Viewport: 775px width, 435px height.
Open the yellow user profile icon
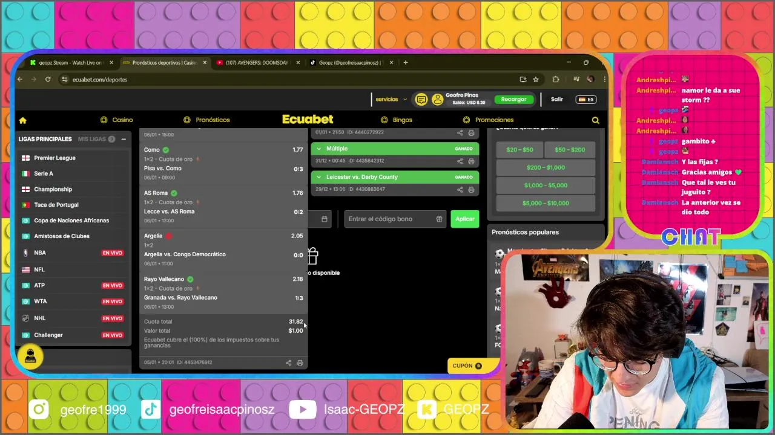pos(437,100)
